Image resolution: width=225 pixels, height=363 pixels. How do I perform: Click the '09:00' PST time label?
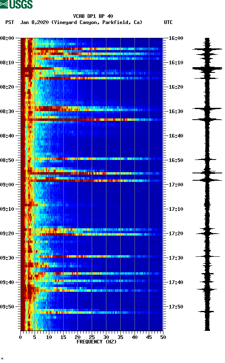coord(7,185)
